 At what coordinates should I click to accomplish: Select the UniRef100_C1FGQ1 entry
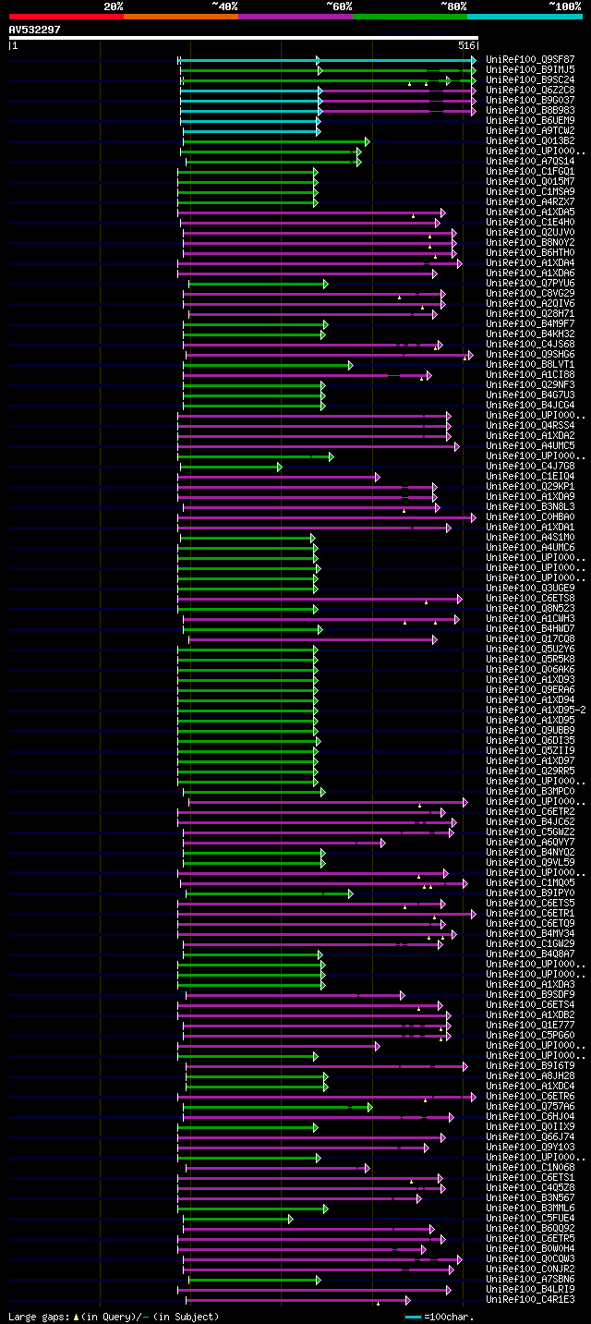[530, 172]
